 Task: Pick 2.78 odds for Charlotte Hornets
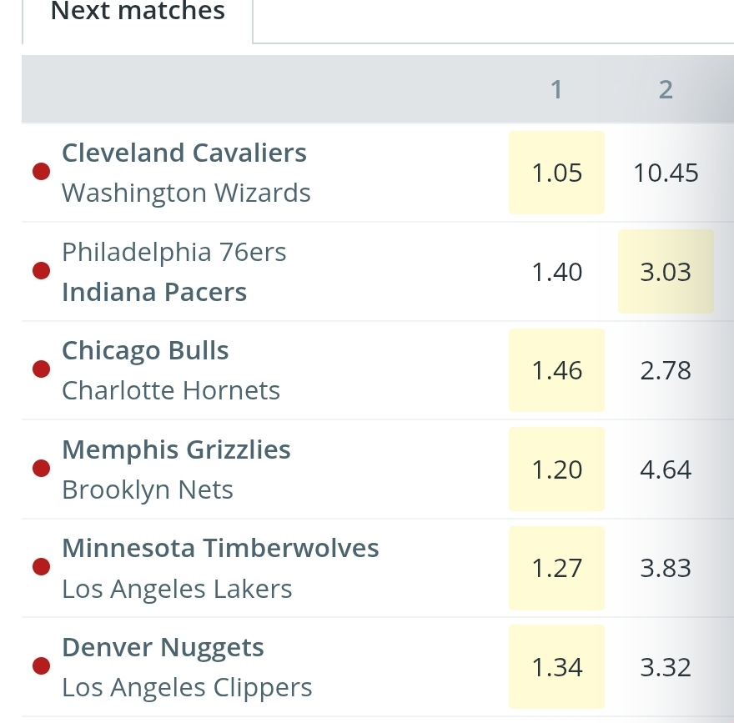666,370
